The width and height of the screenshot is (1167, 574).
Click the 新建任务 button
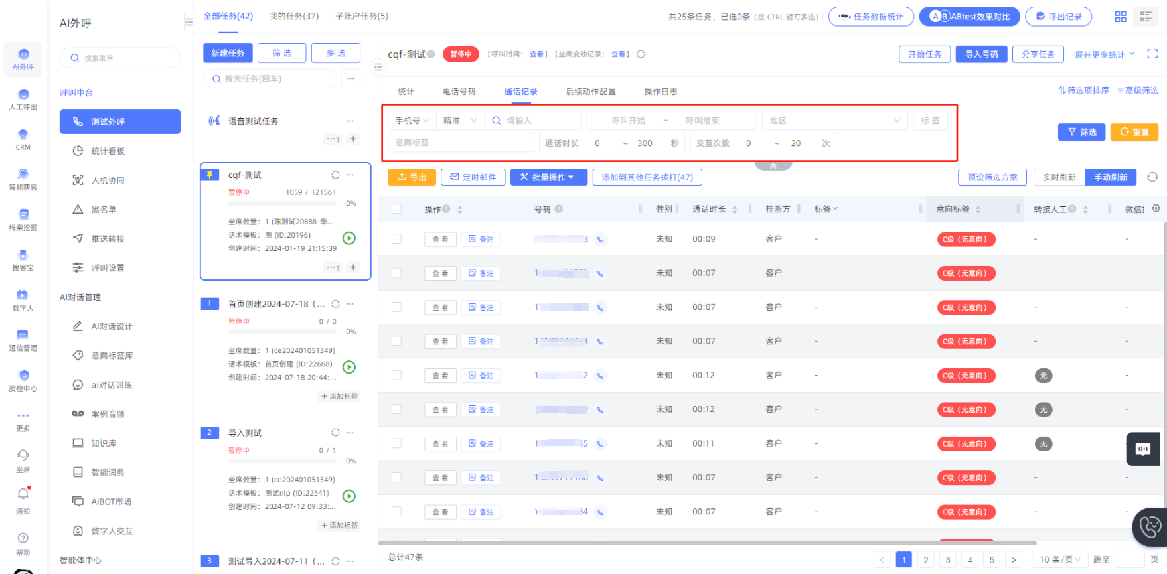[x=228, y=53]
